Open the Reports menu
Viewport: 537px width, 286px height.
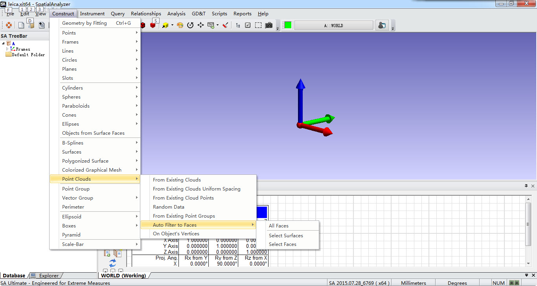coord(243,14)
